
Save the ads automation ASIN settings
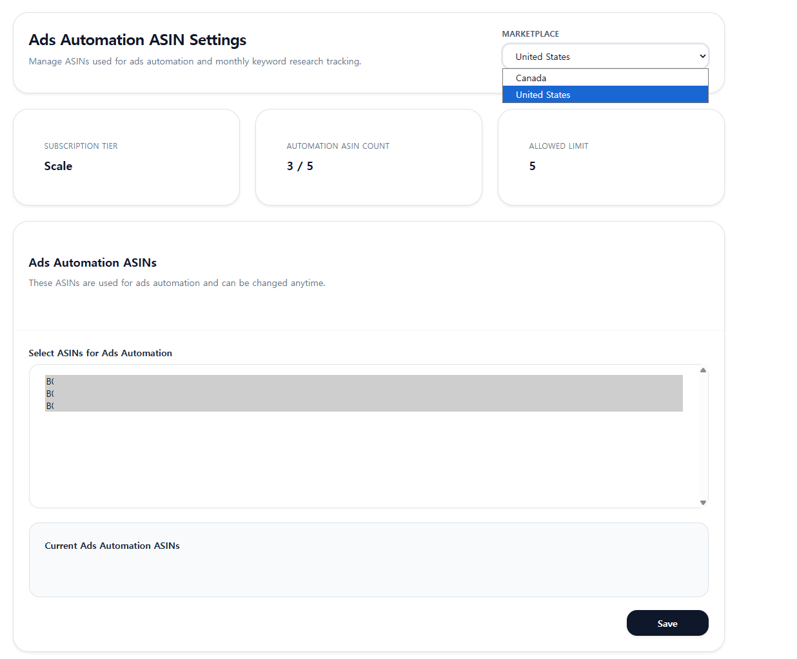coord(667,623)
